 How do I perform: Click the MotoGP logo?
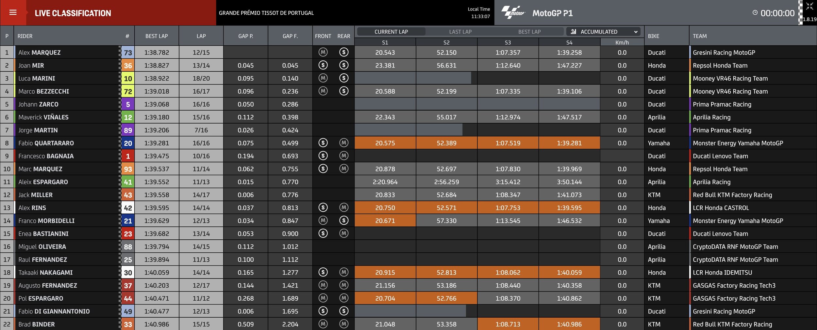pyautogui.click(x=513, y=12)
